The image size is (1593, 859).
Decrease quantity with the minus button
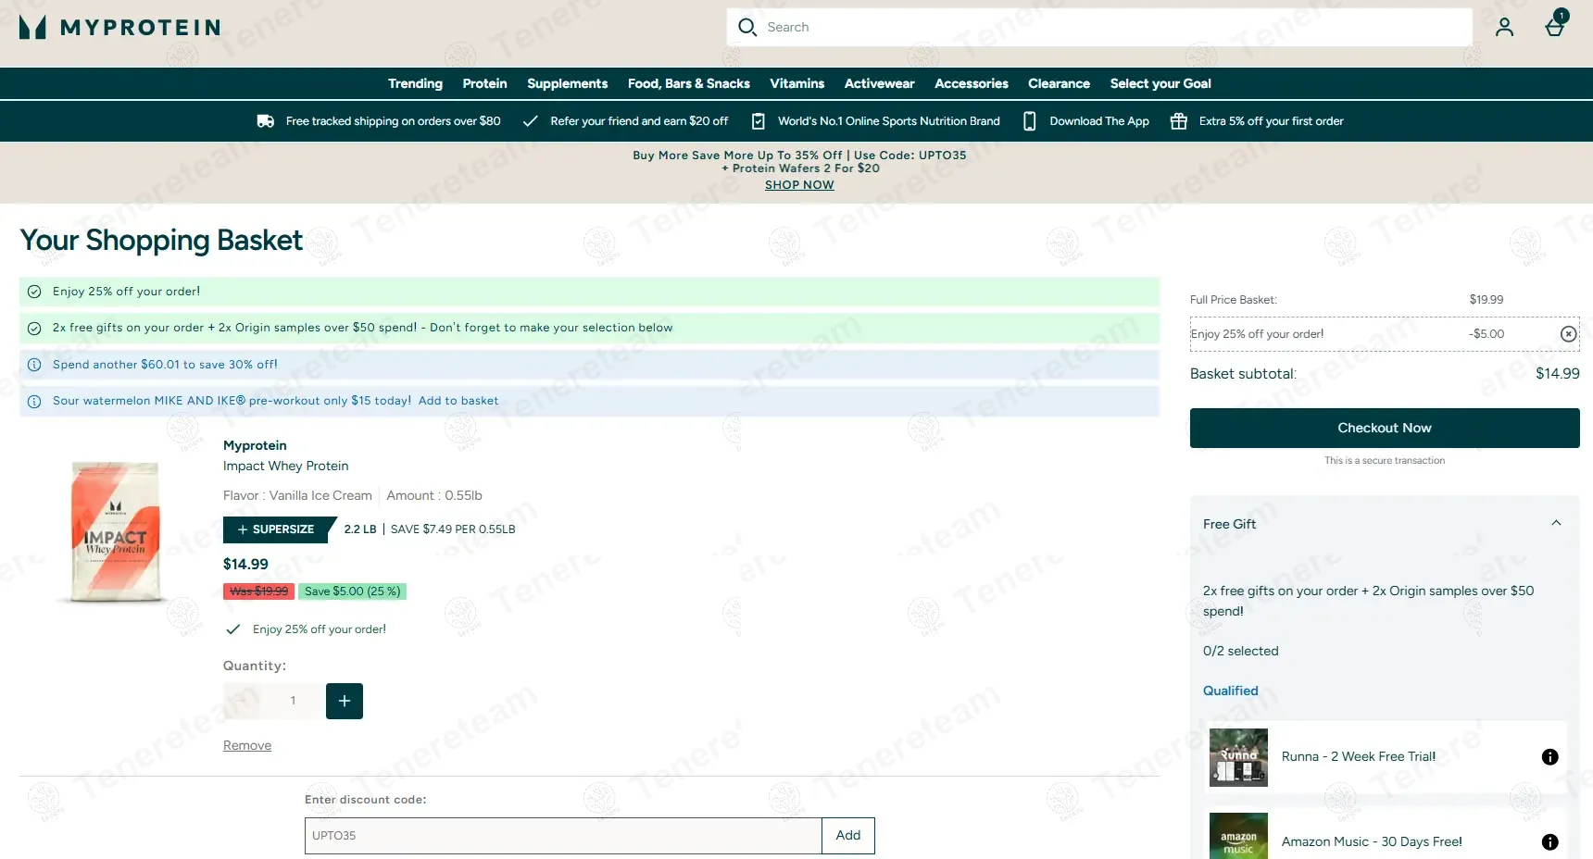click(242, 701)
